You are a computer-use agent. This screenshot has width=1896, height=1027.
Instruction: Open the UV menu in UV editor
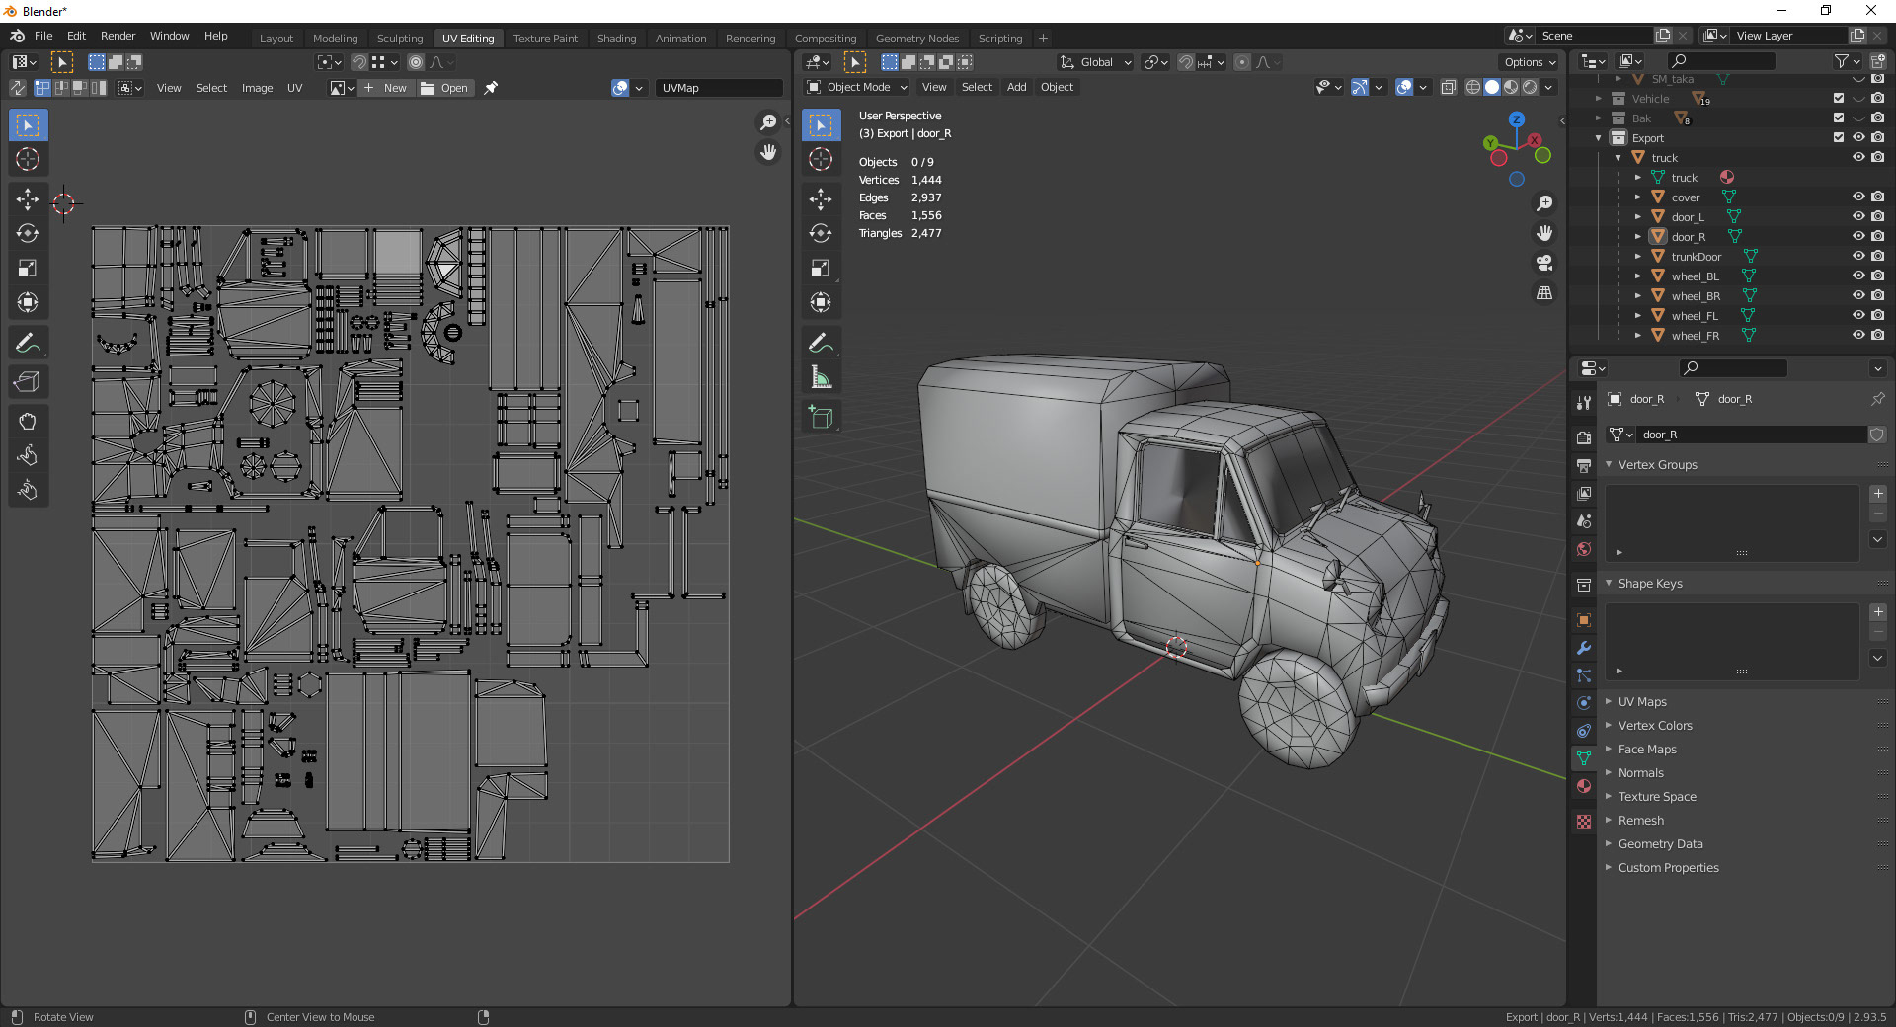pos(294,88)
